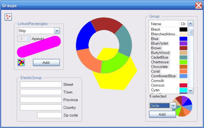
Task: Click the pie chart preview of selected colors
Action: pos(182,106)
